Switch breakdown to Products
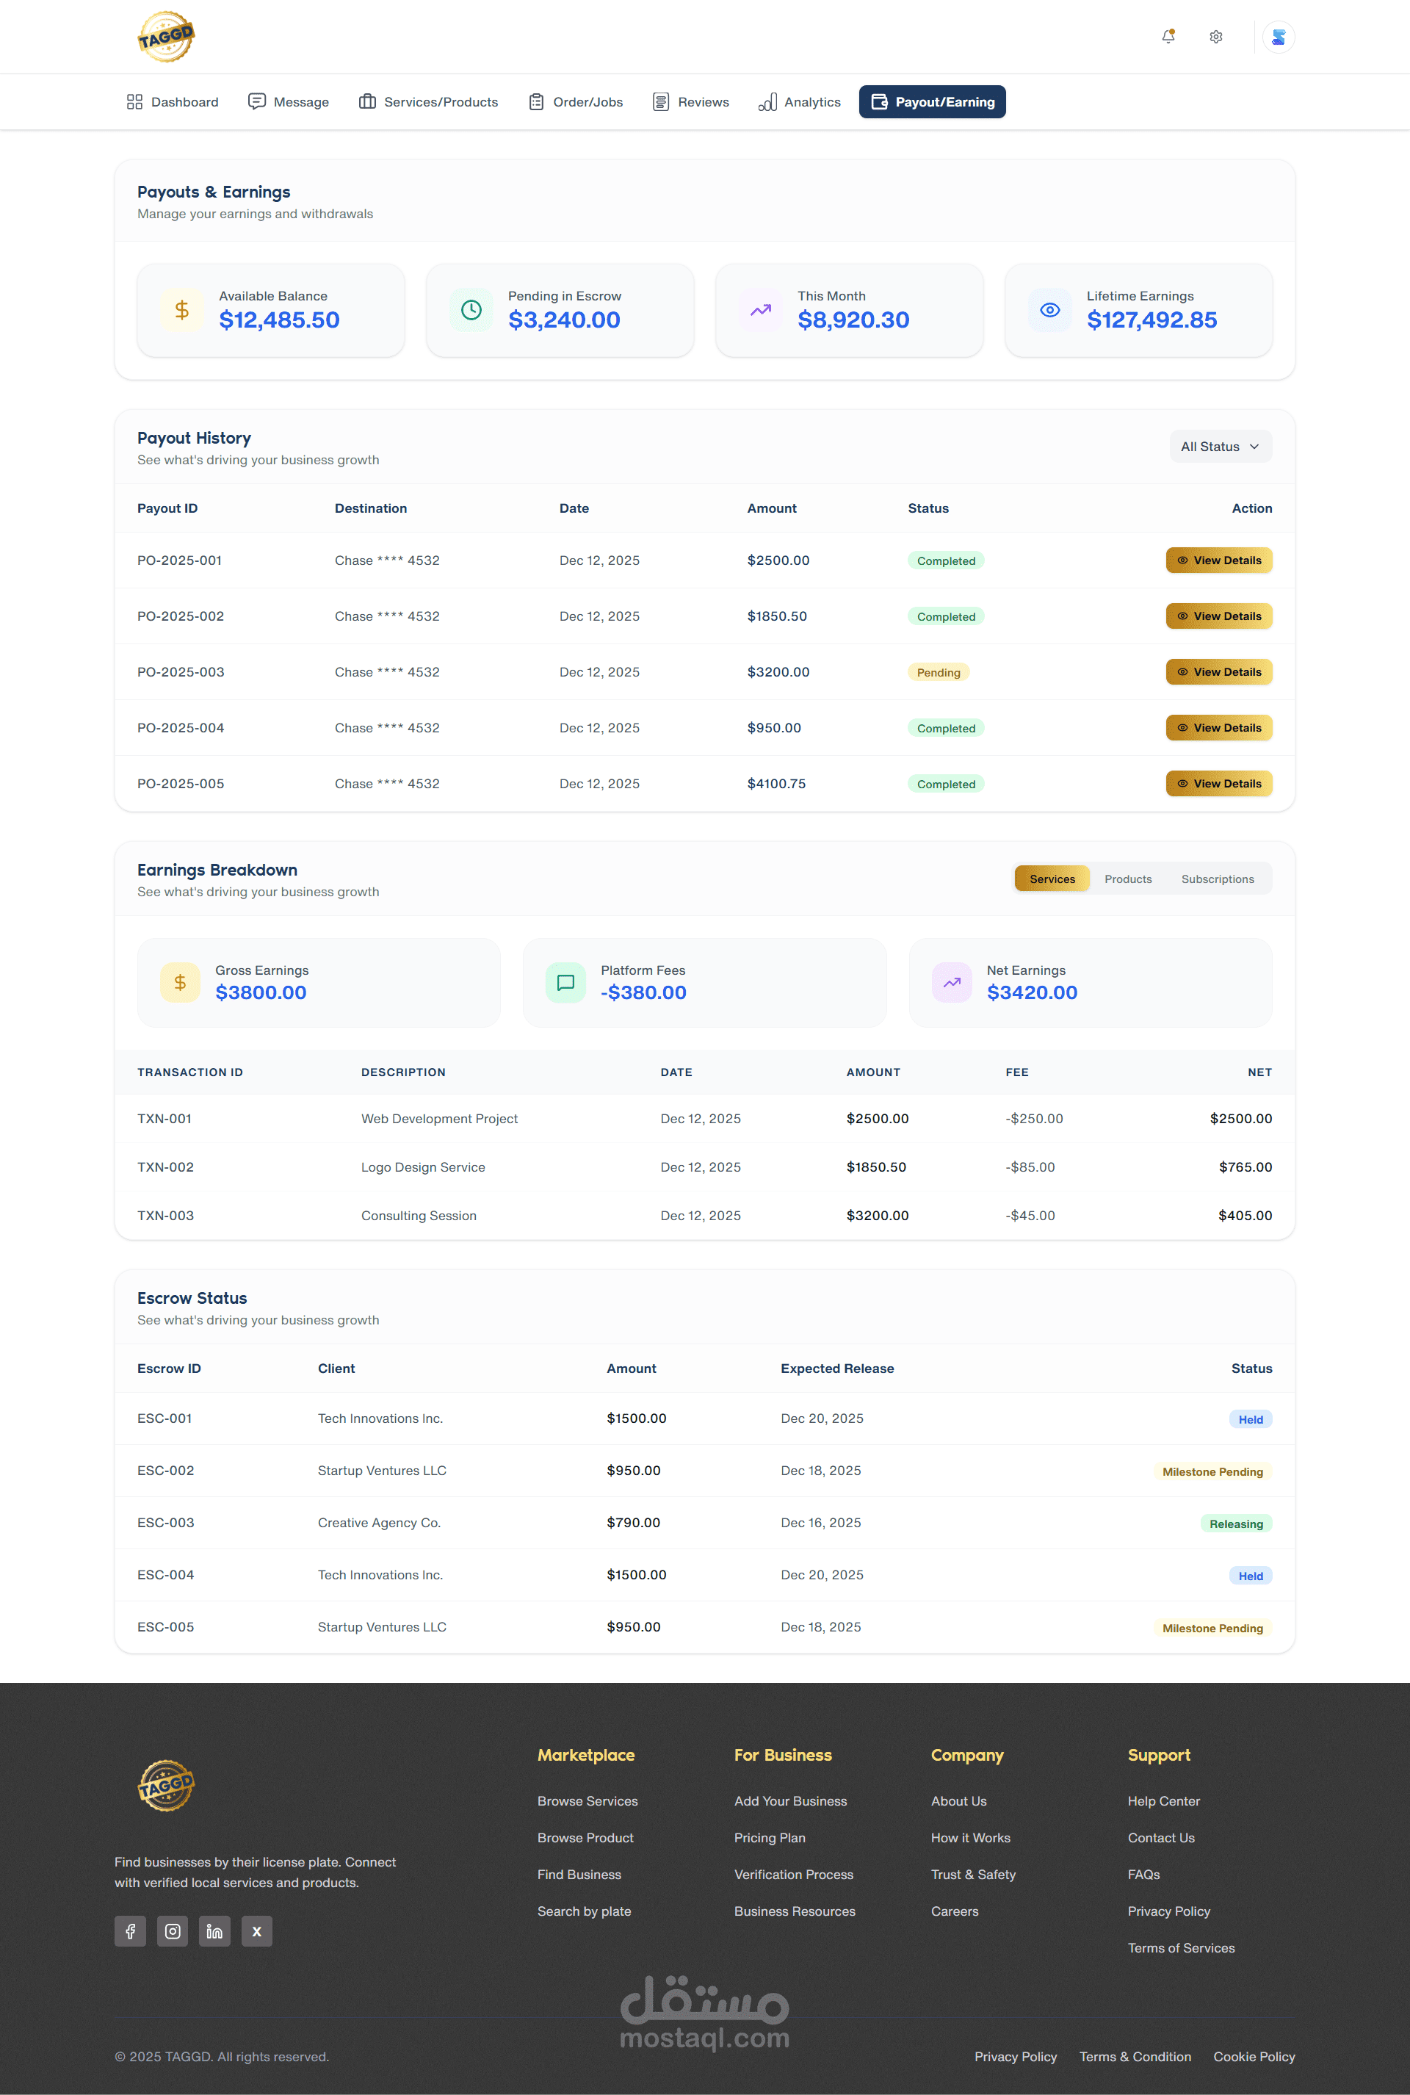Image resolution: width=1410 pixels, height=2095 pixels. pos(1128,879)
